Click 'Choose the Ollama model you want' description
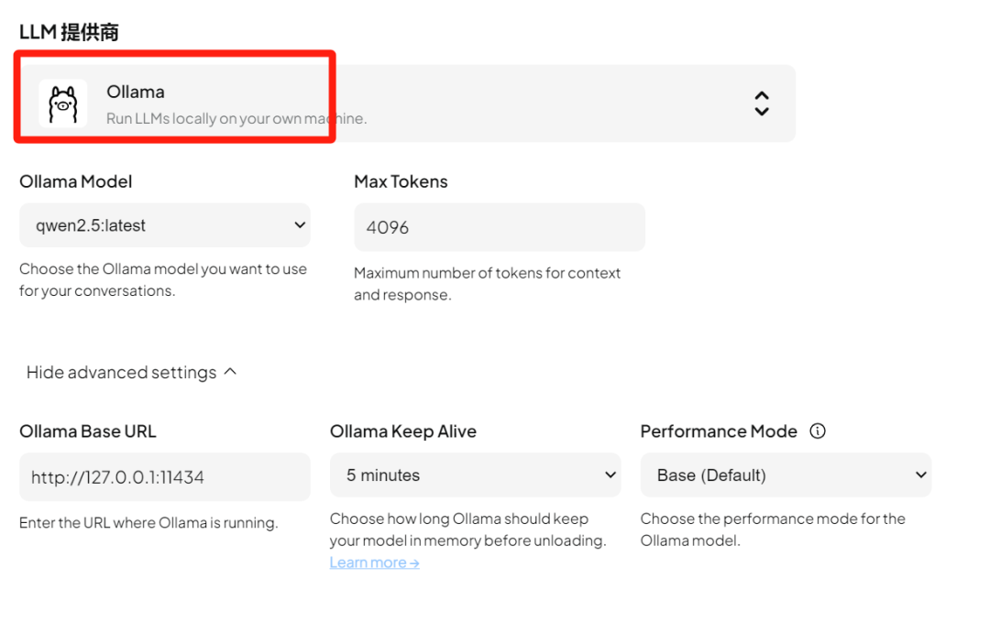The height and width of the screenshot is (633, 990). 163,279
